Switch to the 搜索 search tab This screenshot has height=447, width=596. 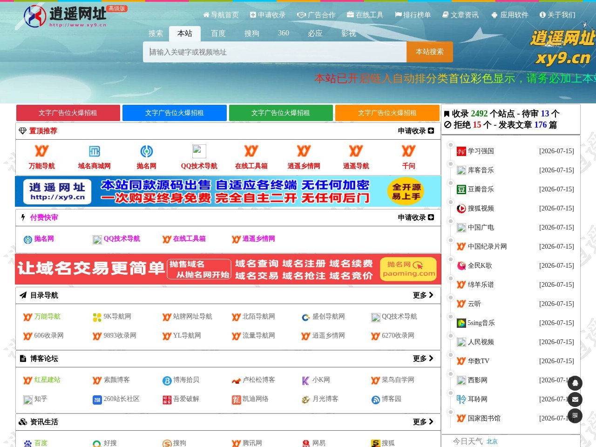point(156,34)
